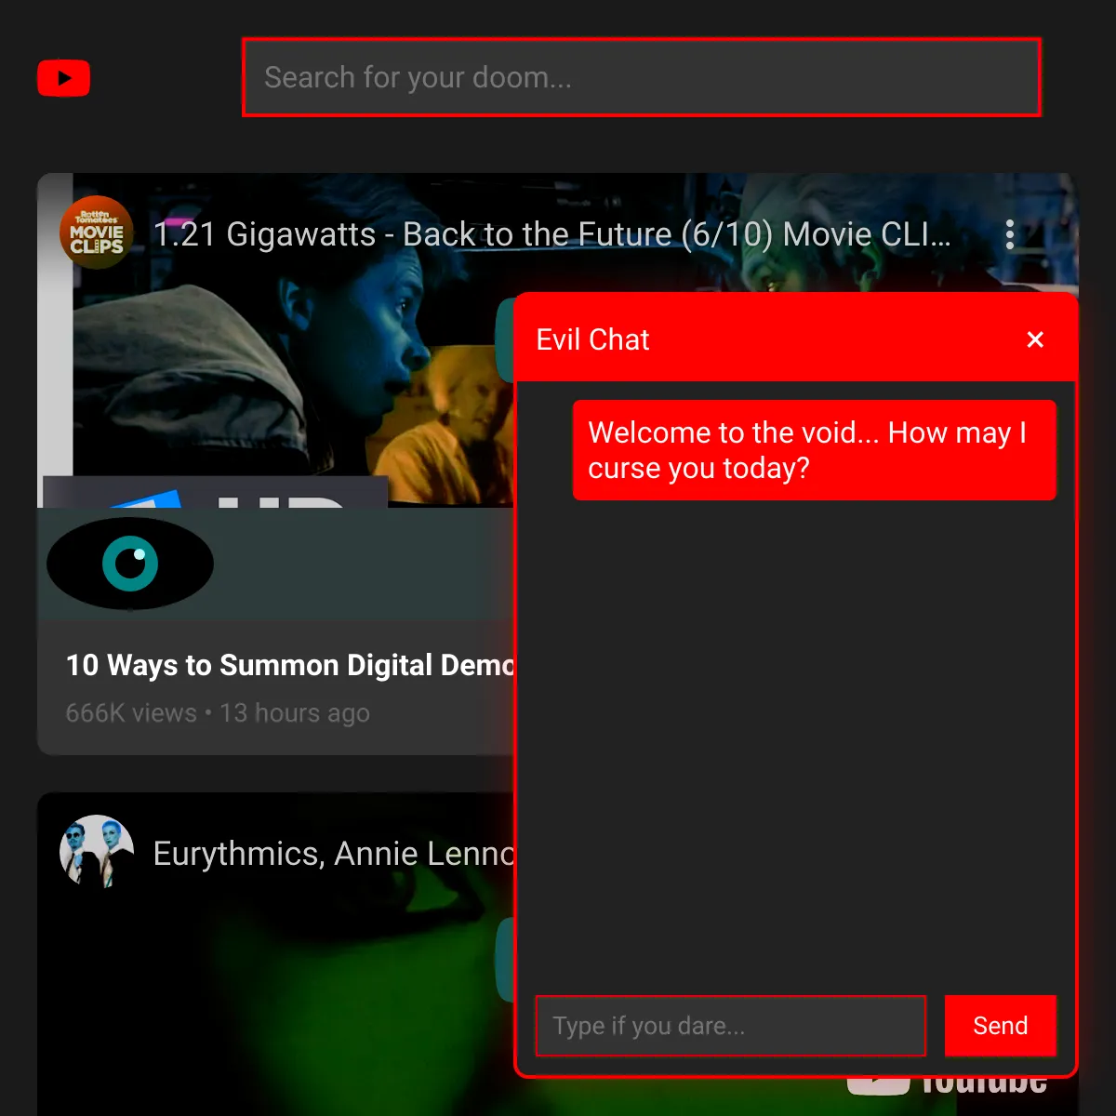Open the "Eurythmics, Annie Lenno" video title

pos(334,854)
